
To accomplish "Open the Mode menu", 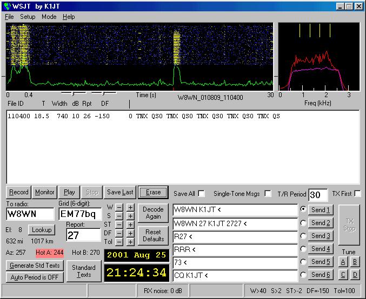I will click(49, 17).
